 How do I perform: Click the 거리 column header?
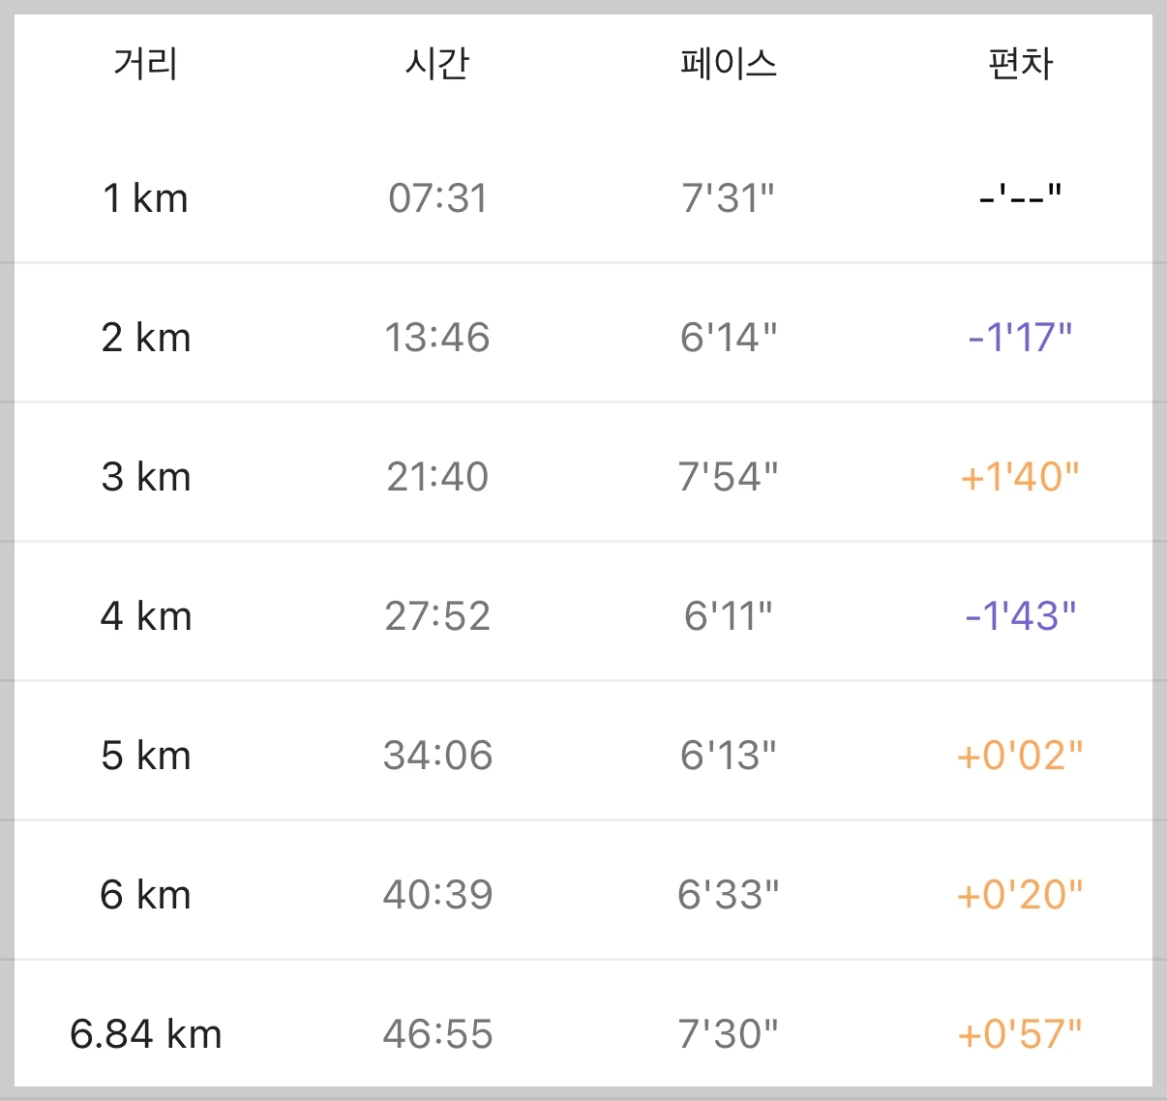(x=146, y=64)
